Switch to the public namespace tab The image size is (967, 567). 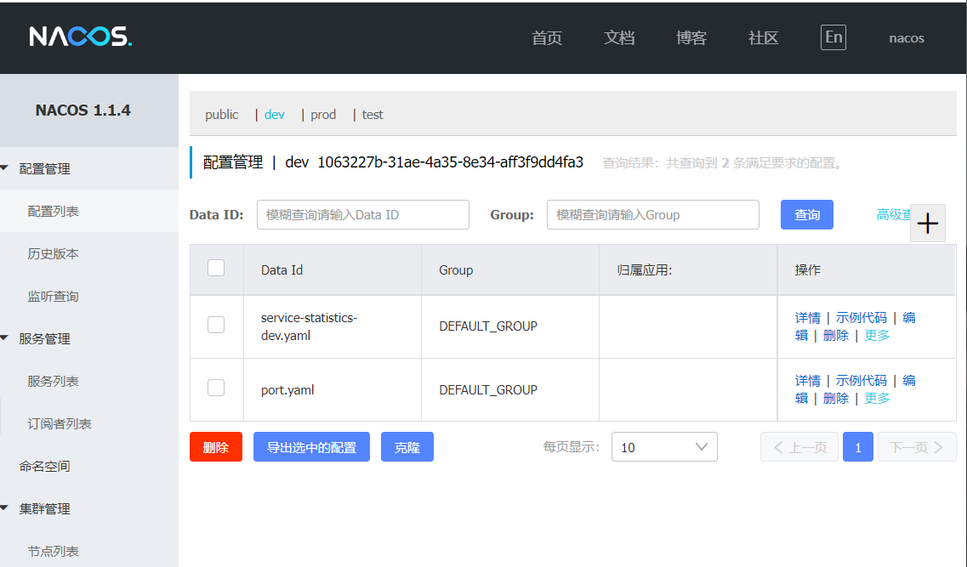coord(221,115)
